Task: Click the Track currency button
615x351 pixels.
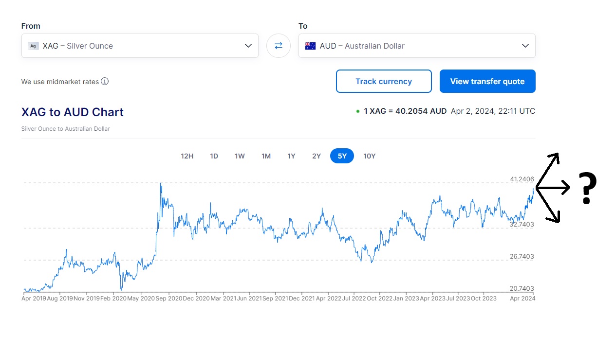Action: (x=384, y=81)
